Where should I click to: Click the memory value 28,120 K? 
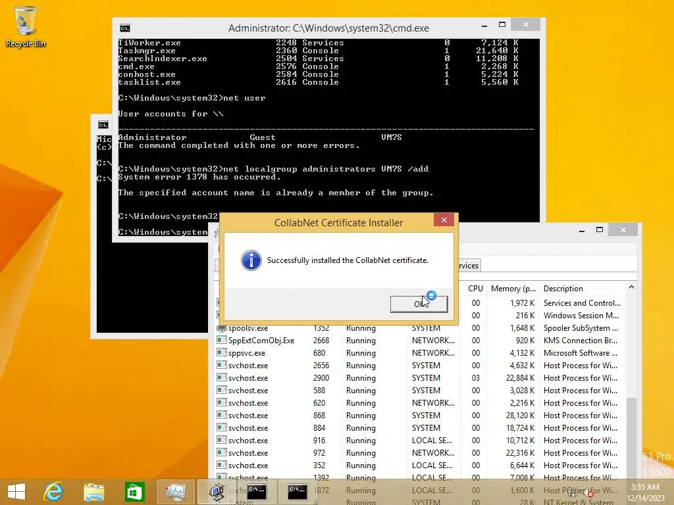[520, 416]
